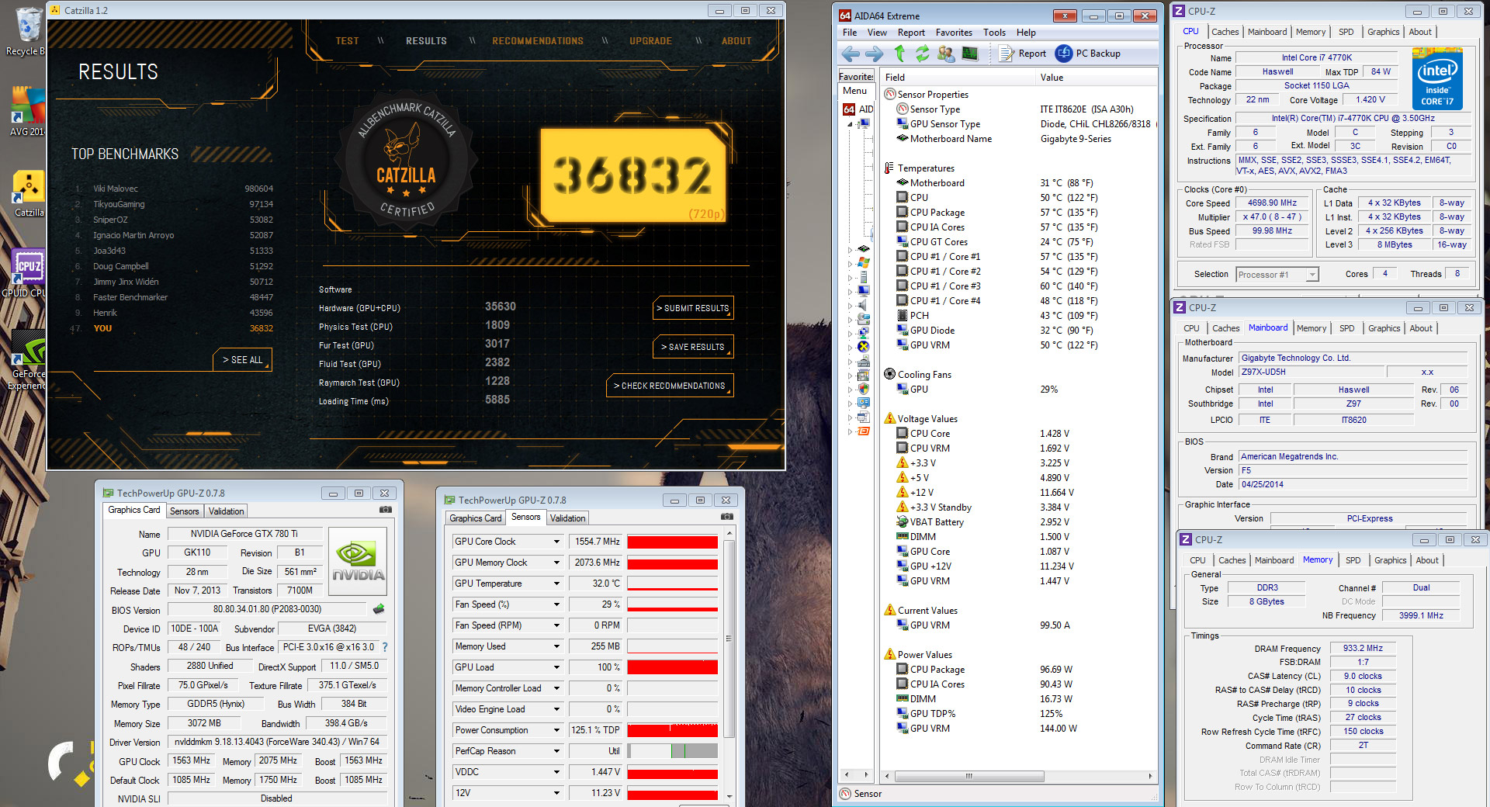This screenshot has height=807, width=1490.
Task: Go back using AIDA64's blue left arrow
Action: pyautogui.click(x=851, y=54)
